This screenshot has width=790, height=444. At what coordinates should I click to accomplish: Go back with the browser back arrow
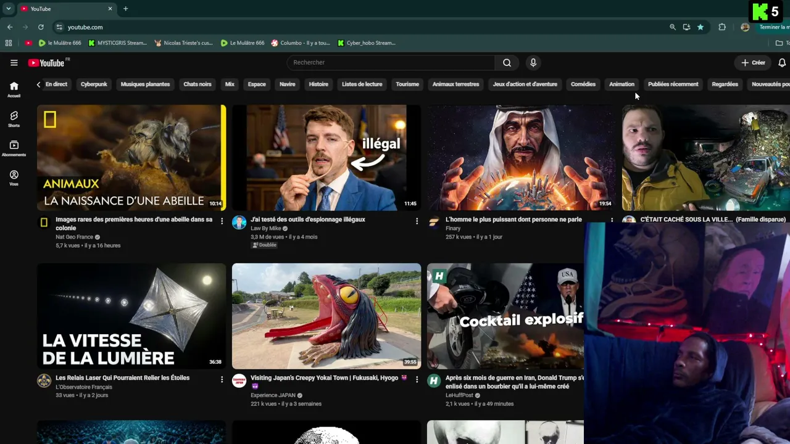click(x=10, y=27)
